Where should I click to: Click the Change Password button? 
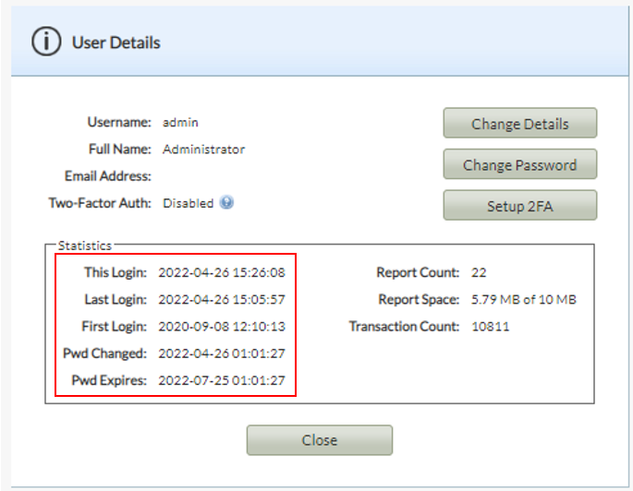[520, 164]
